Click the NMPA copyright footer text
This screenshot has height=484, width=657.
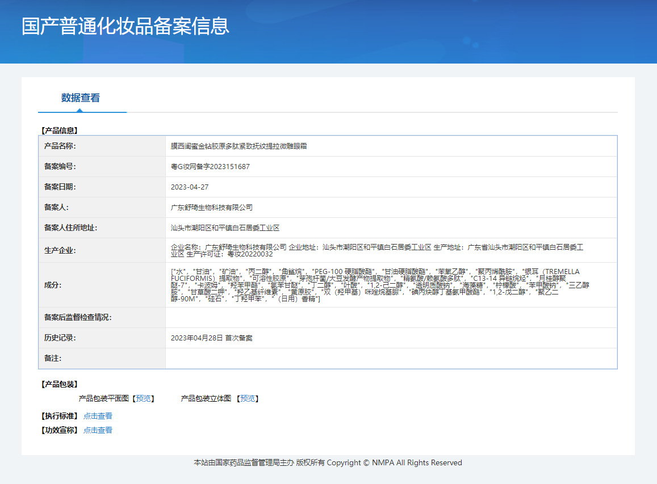pos(328,463)
